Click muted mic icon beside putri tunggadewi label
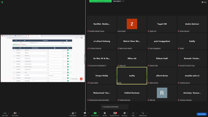 (x=148, y=48)
